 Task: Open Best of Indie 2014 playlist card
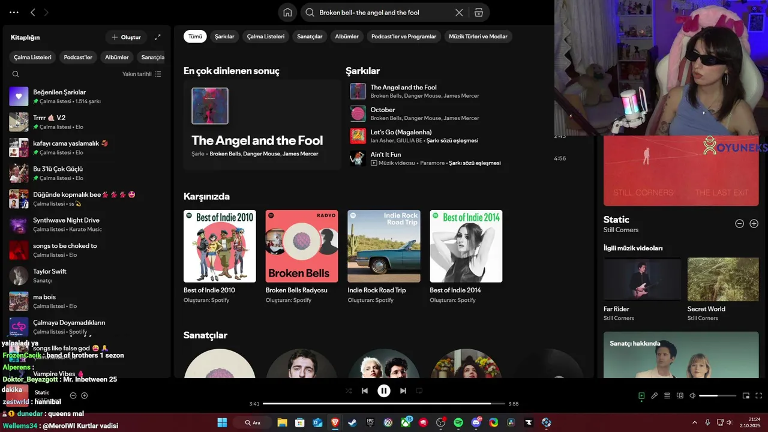click(466, 256)
